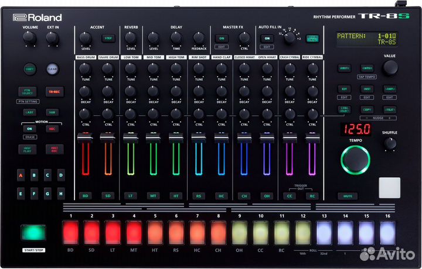Select the SD instrument button
The image size is (422, 269).
[x=108, y=196]
